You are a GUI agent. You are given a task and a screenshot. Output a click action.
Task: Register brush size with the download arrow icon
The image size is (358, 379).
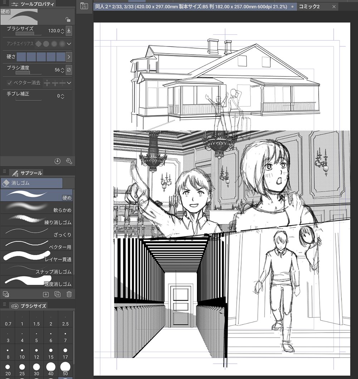point(68,31)
